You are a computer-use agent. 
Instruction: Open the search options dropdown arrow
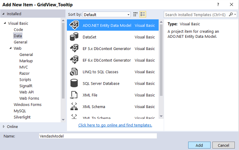point(235,14)
